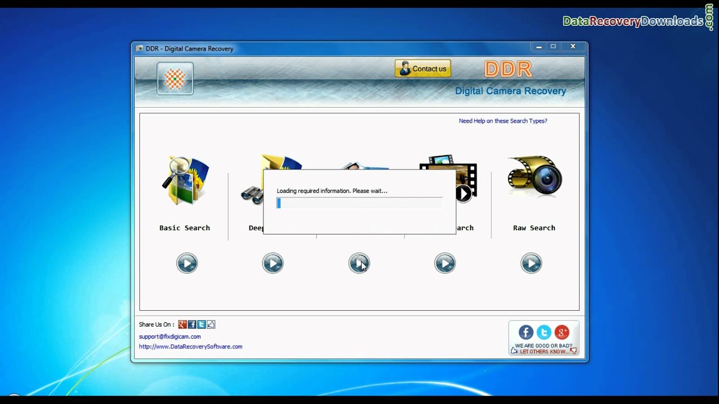
Task: Click round Twitter icon in feedback box
Action: pyautogui.click(x=544, y=332)
